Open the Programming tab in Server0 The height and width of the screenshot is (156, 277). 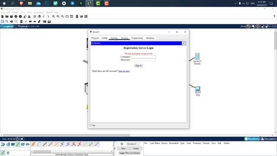point(137,38)
